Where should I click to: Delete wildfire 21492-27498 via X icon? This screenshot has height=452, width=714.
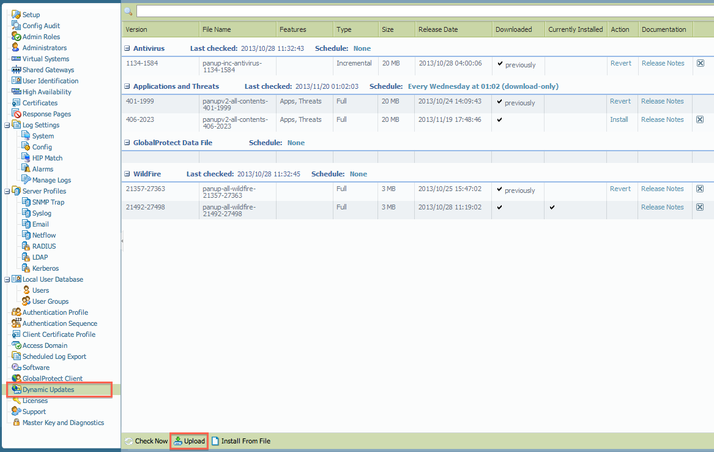(x=700, y=207)
